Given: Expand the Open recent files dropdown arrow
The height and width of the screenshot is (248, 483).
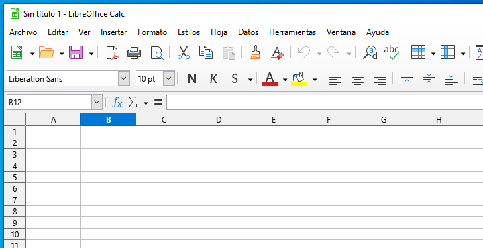Looking at the screenshot, I should [62, 54].
